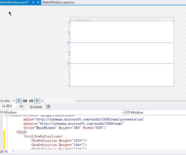Open the left Window element dropdown
The height and width of the screenshot is (155, 186).
click(122, 112)
